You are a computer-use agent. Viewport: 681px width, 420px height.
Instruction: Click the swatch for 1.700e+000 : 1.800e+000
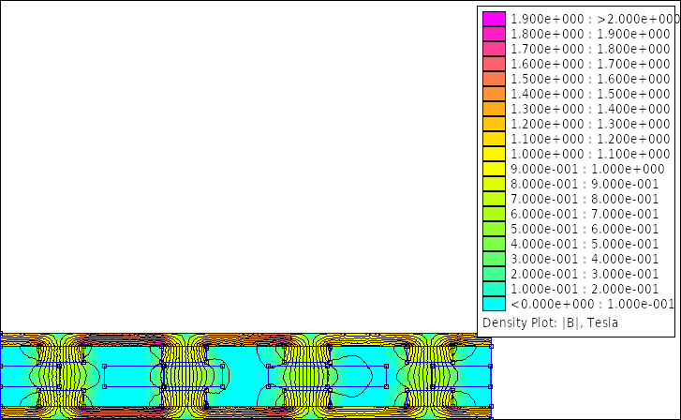[x=494, y=49]
